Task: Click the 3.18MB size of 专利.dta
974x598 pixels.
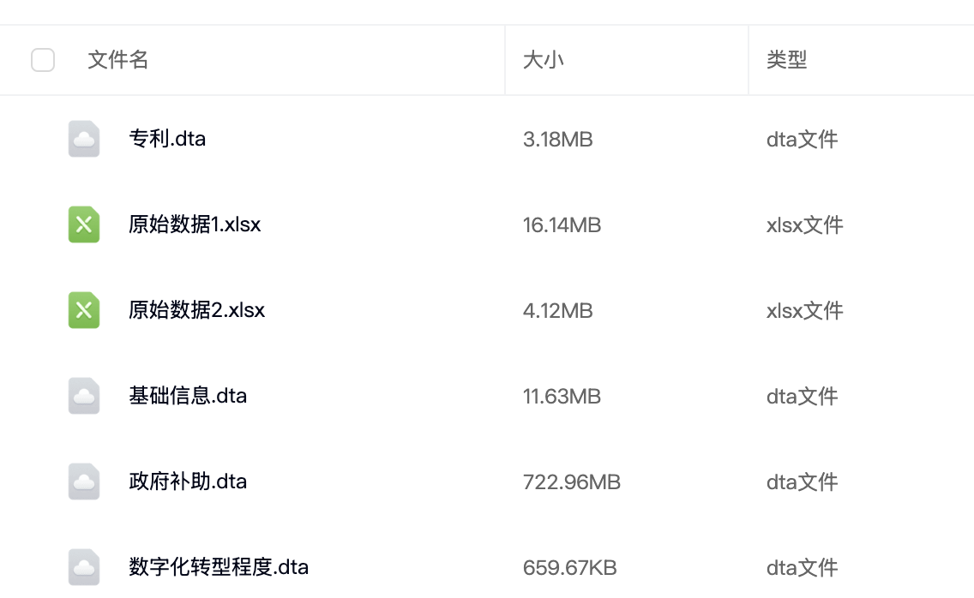Action: 557,140
